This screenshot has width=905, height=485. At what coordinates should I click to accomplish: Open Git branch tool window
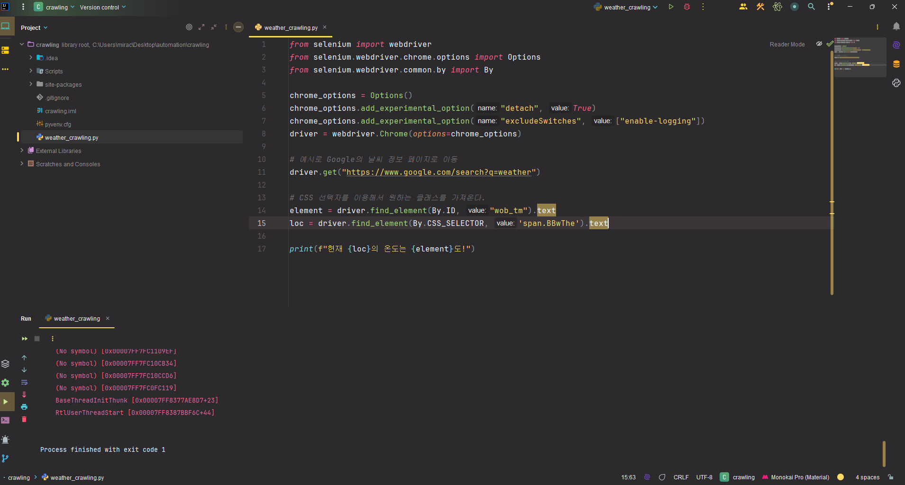coord(5,458)
